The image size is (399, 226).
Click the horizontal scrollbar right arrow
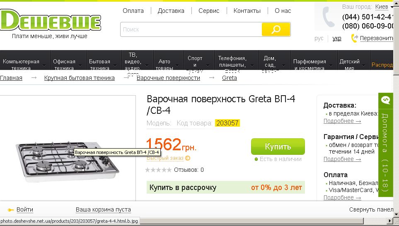(x=389, y=221)
